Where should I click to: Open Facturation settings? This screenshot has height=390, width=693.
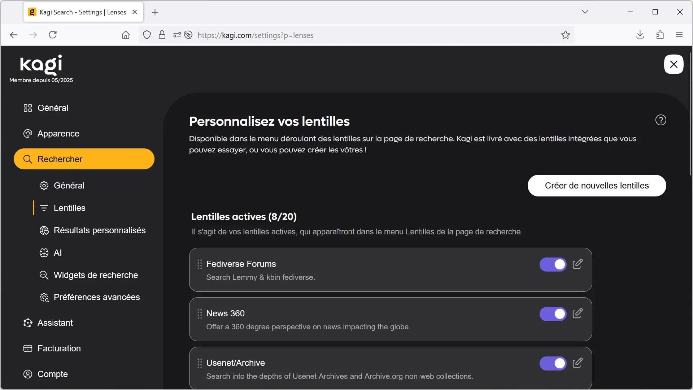pos(52,348)
